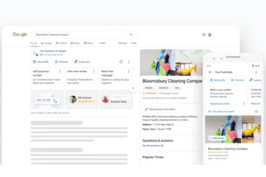
Task: Click desktop Promote button
Action: pyautogui.click(x=61, y=62)
